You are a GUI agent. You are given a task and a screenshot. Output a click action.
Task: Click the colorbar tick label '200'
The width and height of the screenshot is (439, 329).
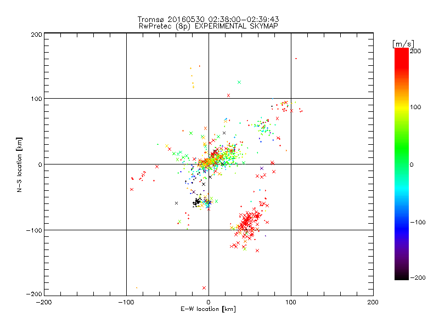point(415,51)
